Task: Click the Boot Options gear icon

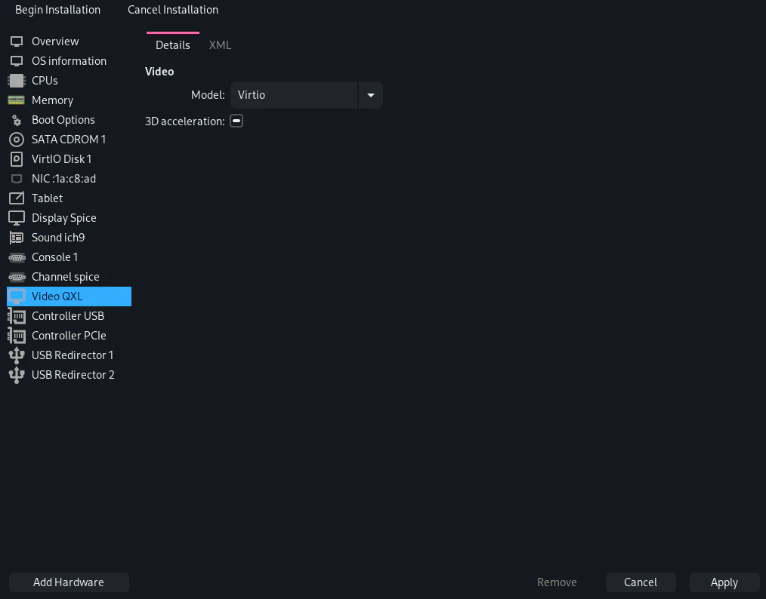Action: tap(17, 120)
